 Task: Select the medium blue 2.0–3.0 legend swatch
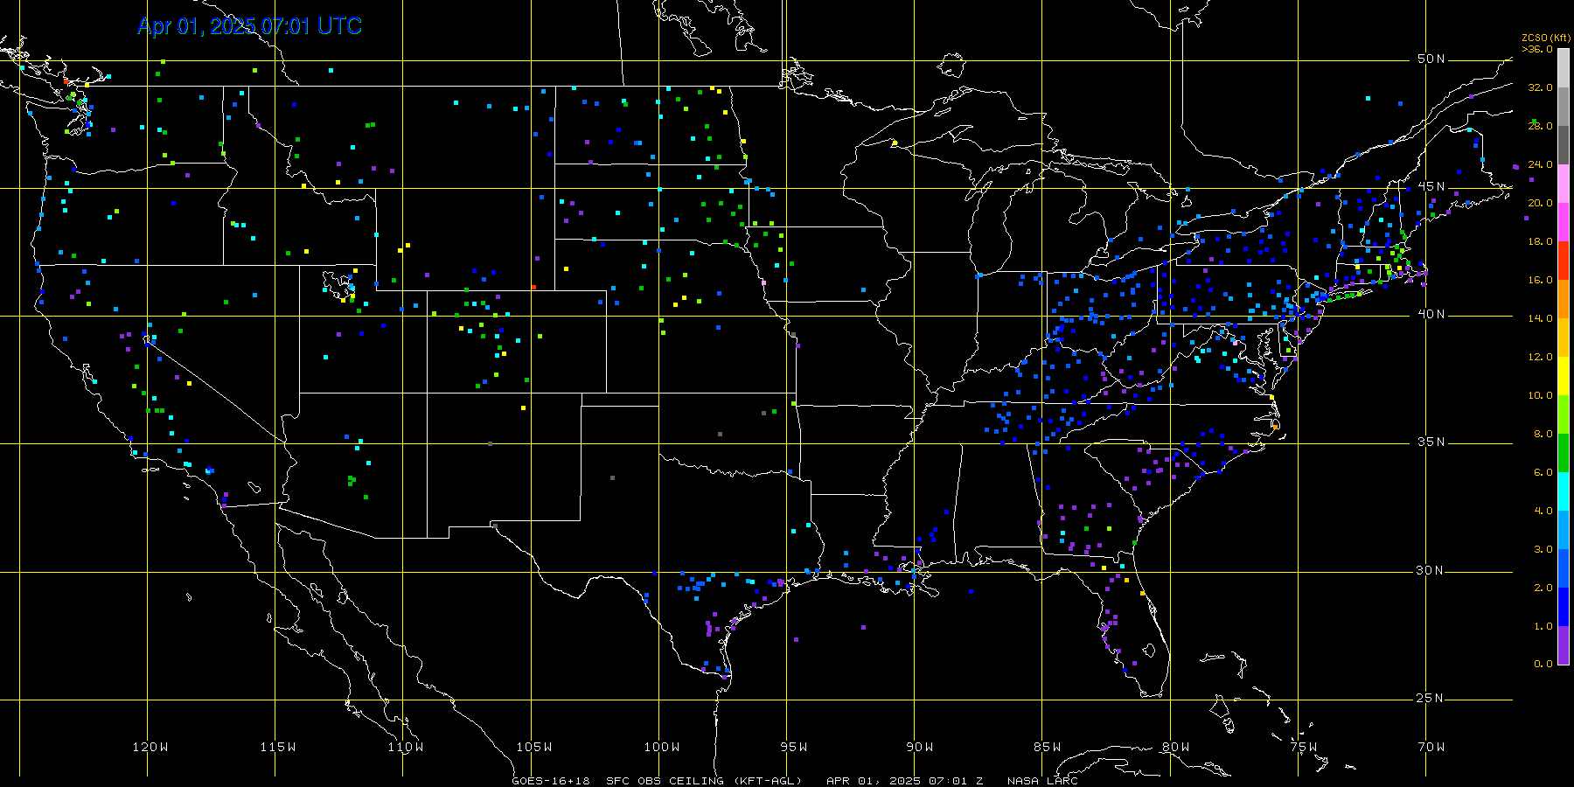click(x=1564, y=568)
